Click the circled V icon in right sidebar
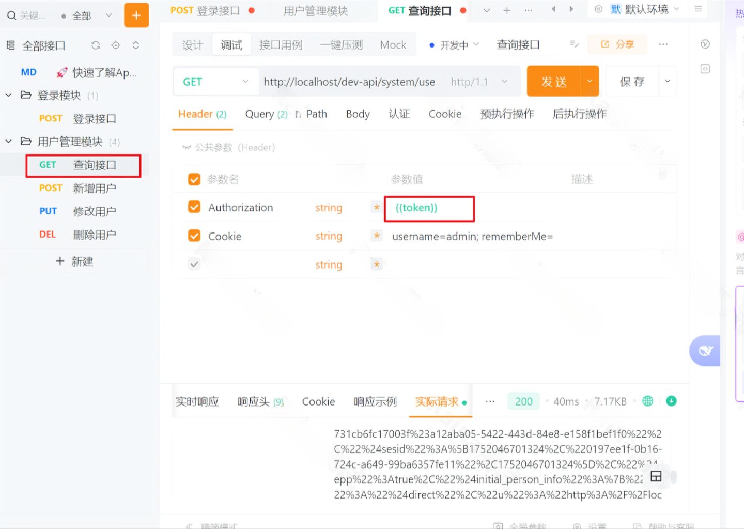744x529 pixels. pos(705,44)
